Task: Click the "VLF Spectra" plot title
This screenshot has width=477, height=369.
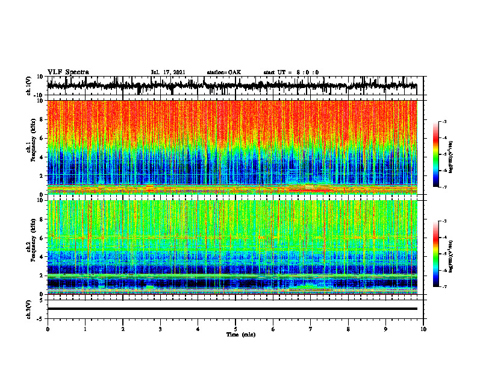Action: (68, 72)
